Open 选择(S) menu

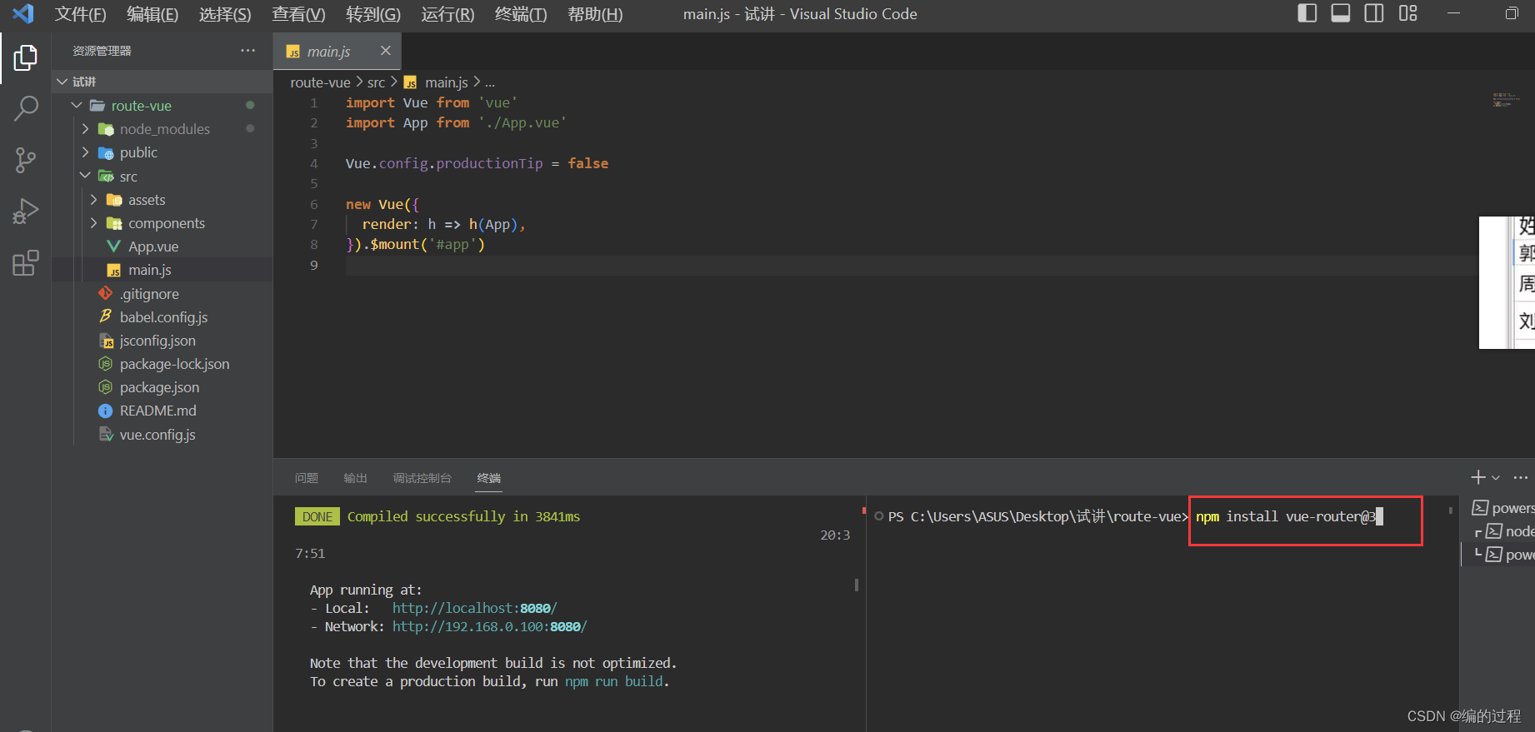point(225,14)
